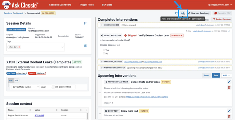Screen dimensions: 235x120
Task: Follow the Sessions Dashboard breadcrumb link
Action: [x=13, y=13]
